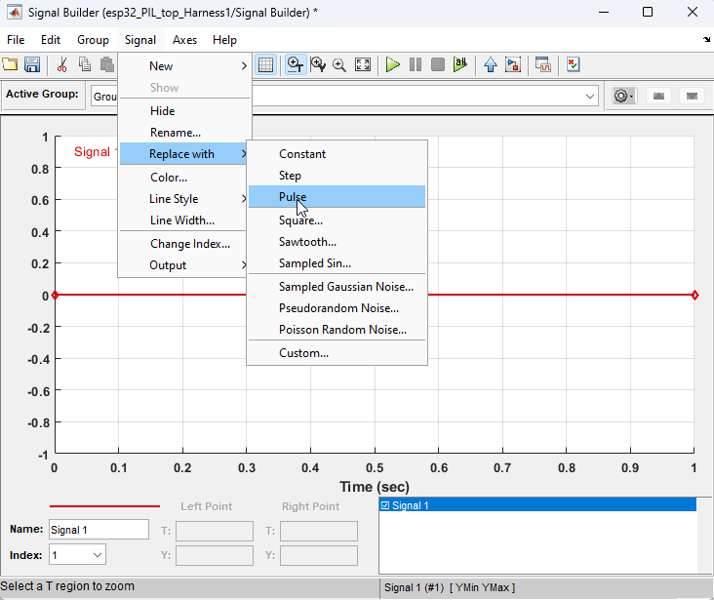The width and height of the screenshot is (714, 600).
Task: Click the right endpoint marker of signal
Action: pyautogui.click(x=694, y=295)
